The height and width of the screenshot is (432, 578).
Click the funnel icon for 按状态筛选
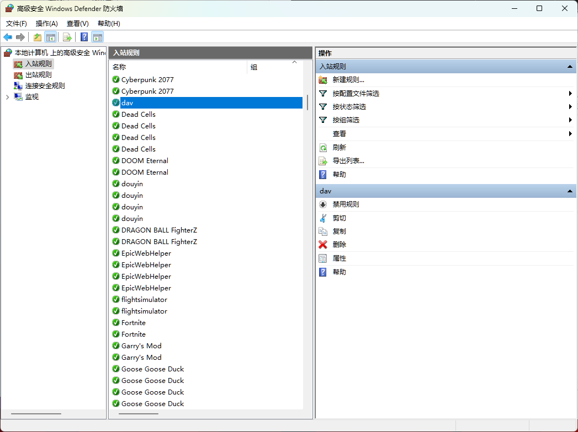323,107
